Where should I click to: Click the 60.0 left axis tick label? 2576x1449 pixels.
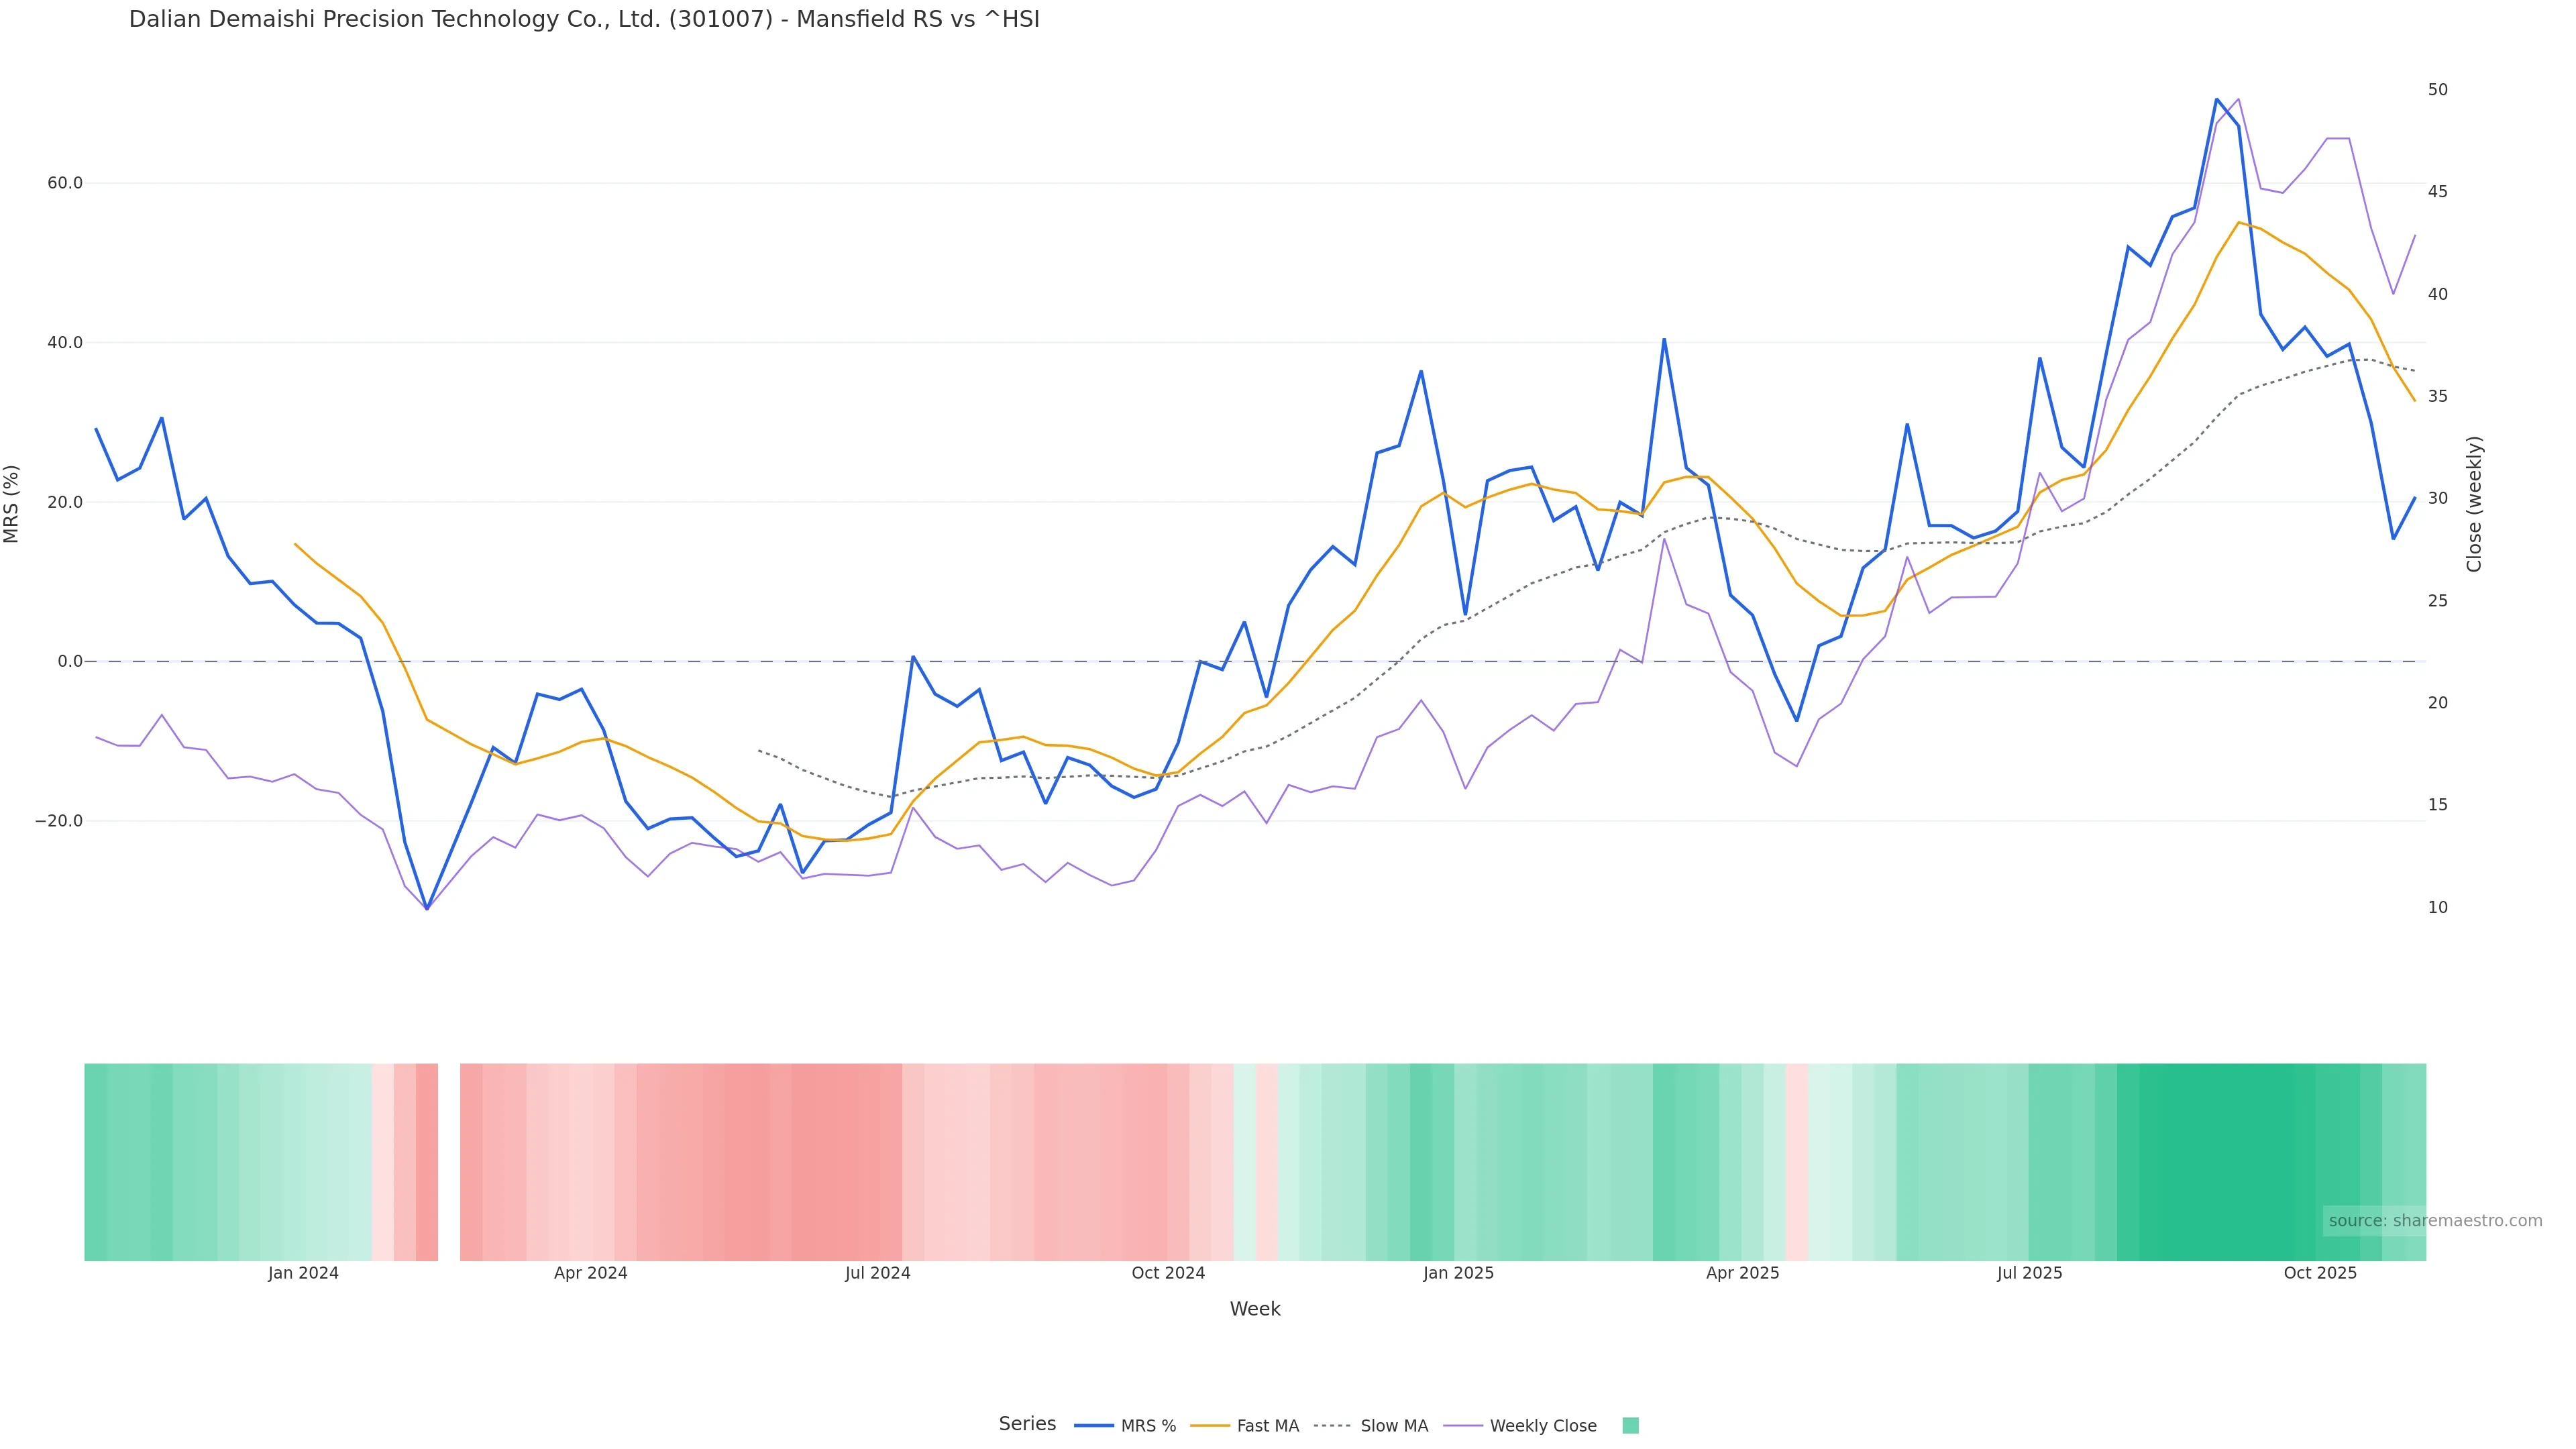pyautogui.click(x=64, y=183)
